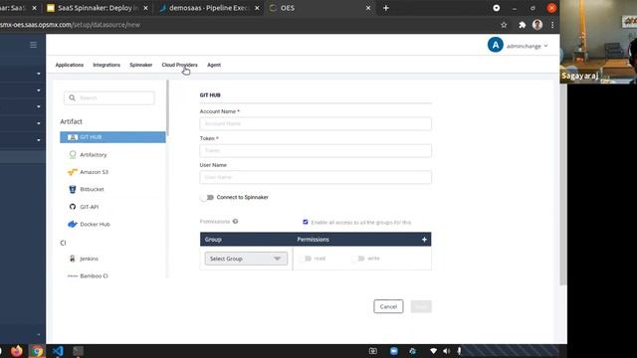Click the Token input field
This screenshot has width=637, height=358.
click(x=316, y=150)
